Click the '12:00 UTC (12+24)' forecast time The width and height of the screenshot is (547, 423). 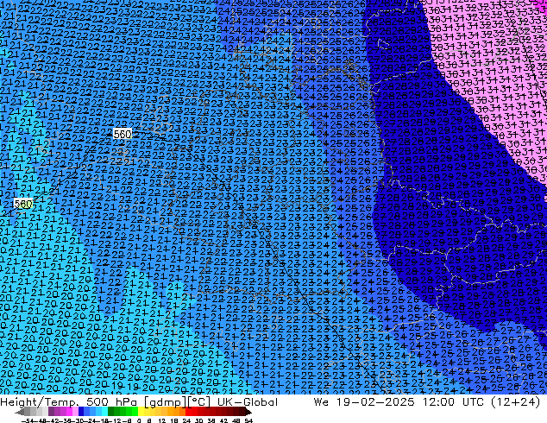(x=481, y=402)
